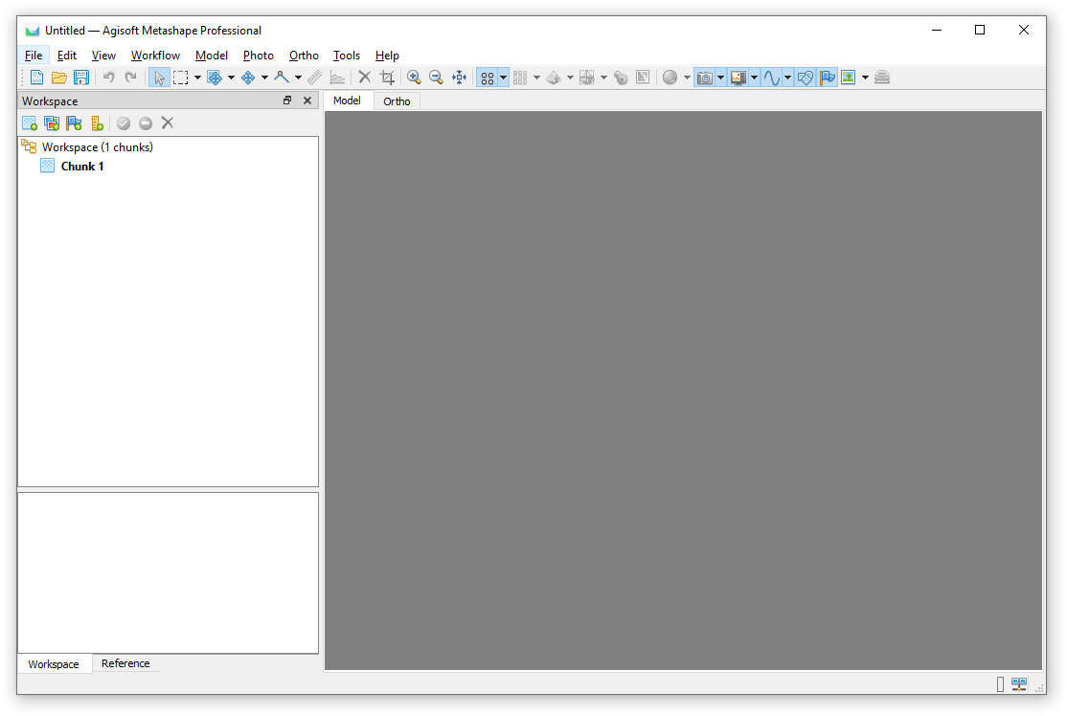
Task: Open the model view mode dropdown
Action: 570,78
